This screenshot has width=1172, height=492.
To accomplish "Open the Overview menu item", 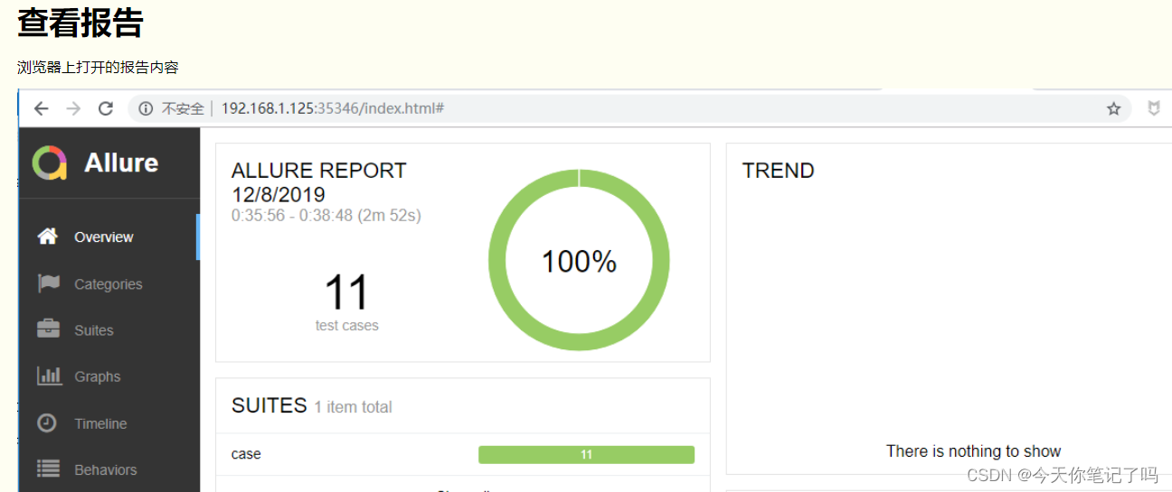I will pos(109,237).
